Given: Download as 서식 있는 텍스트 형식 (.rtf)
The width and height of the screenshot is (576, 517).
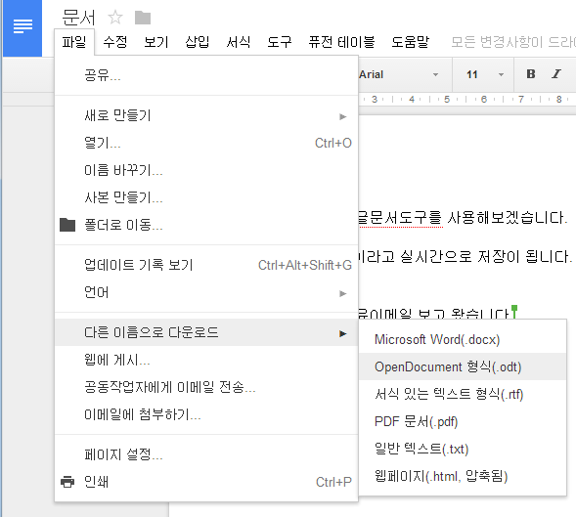Looking at the screenshot, I should [x=463, y=395].
